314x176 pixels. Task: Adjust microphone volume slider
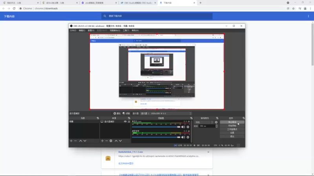156,127
